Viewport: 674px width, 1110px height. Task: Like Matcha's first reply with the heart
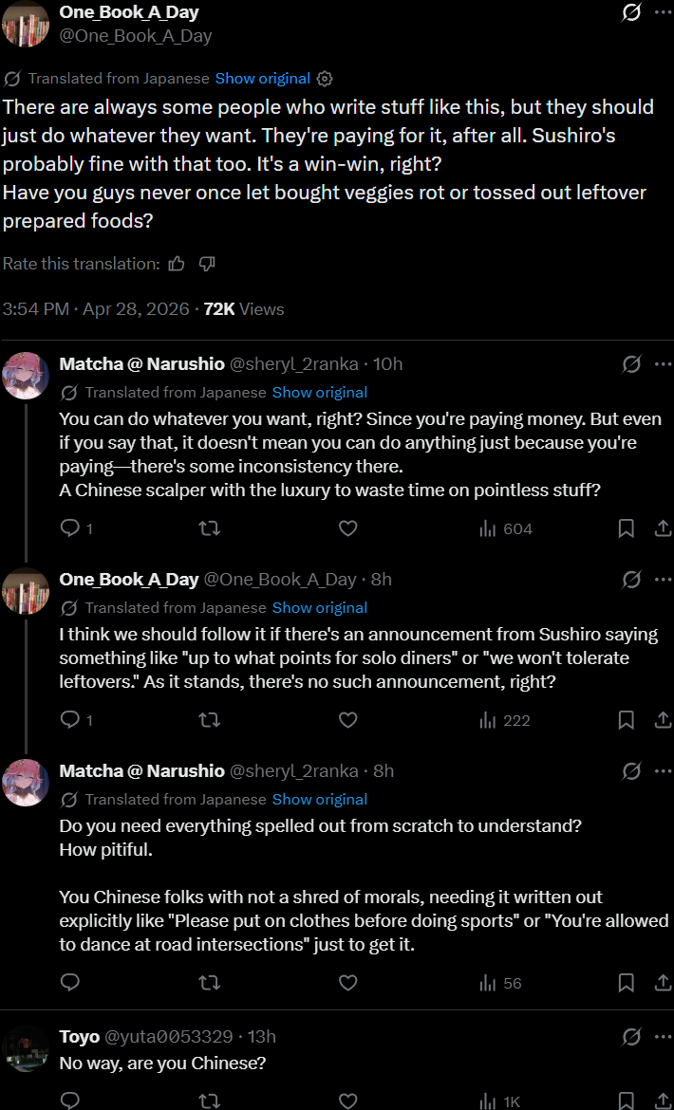click(347, 528)
